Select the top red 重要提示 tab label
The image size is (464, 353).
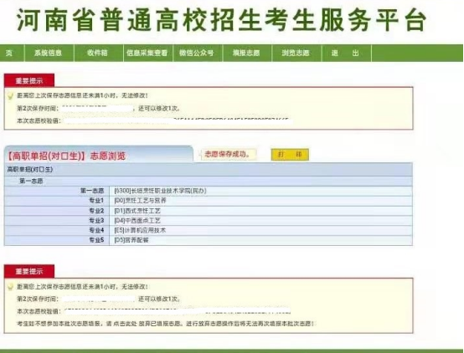(x=29, y=80)
